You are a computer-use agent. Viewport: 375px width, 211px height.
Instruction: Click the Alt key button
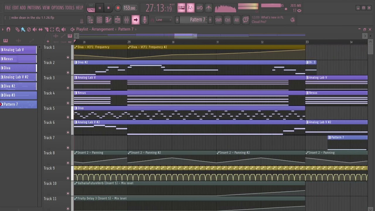(237, 20)
